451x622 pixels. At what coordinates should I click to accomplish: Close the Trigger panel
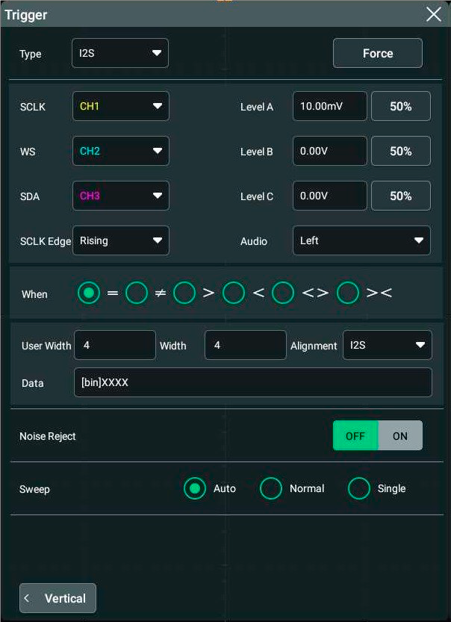(433, 14)
